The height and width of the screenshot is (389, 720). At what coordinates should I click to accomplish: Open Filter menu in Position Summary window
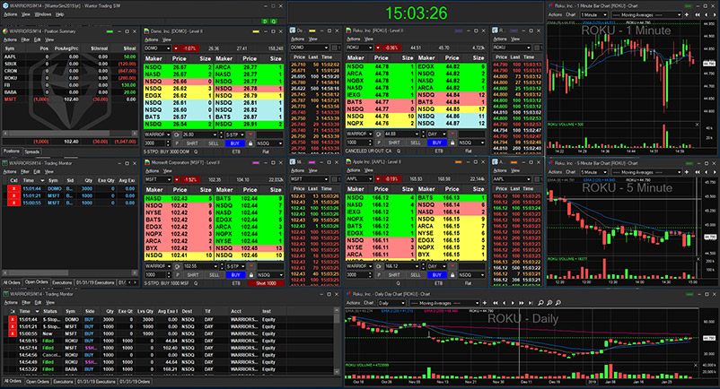25,39
